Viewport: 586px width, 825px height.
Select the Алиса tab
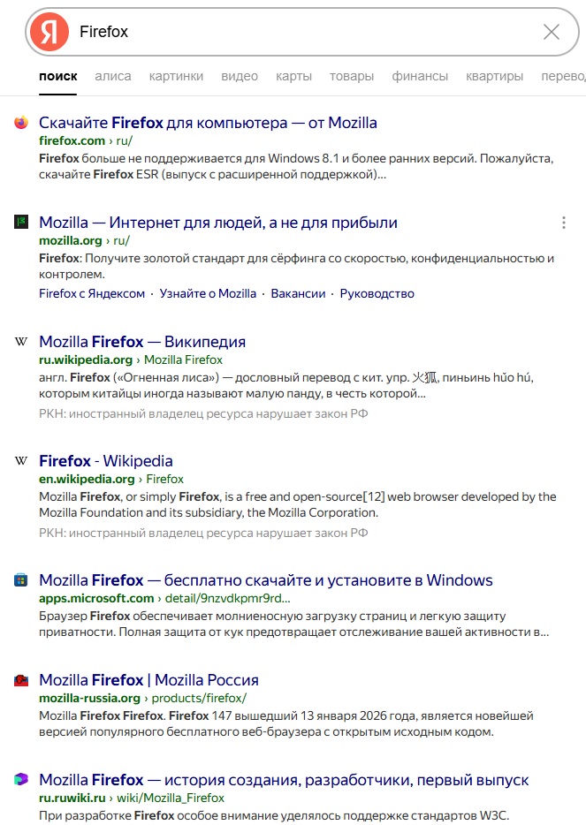click(113, 76)
